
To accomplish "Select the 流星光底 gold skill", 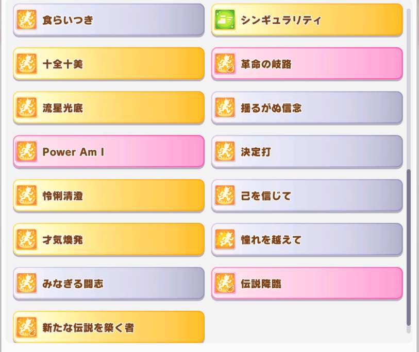I will coord(109,108).
